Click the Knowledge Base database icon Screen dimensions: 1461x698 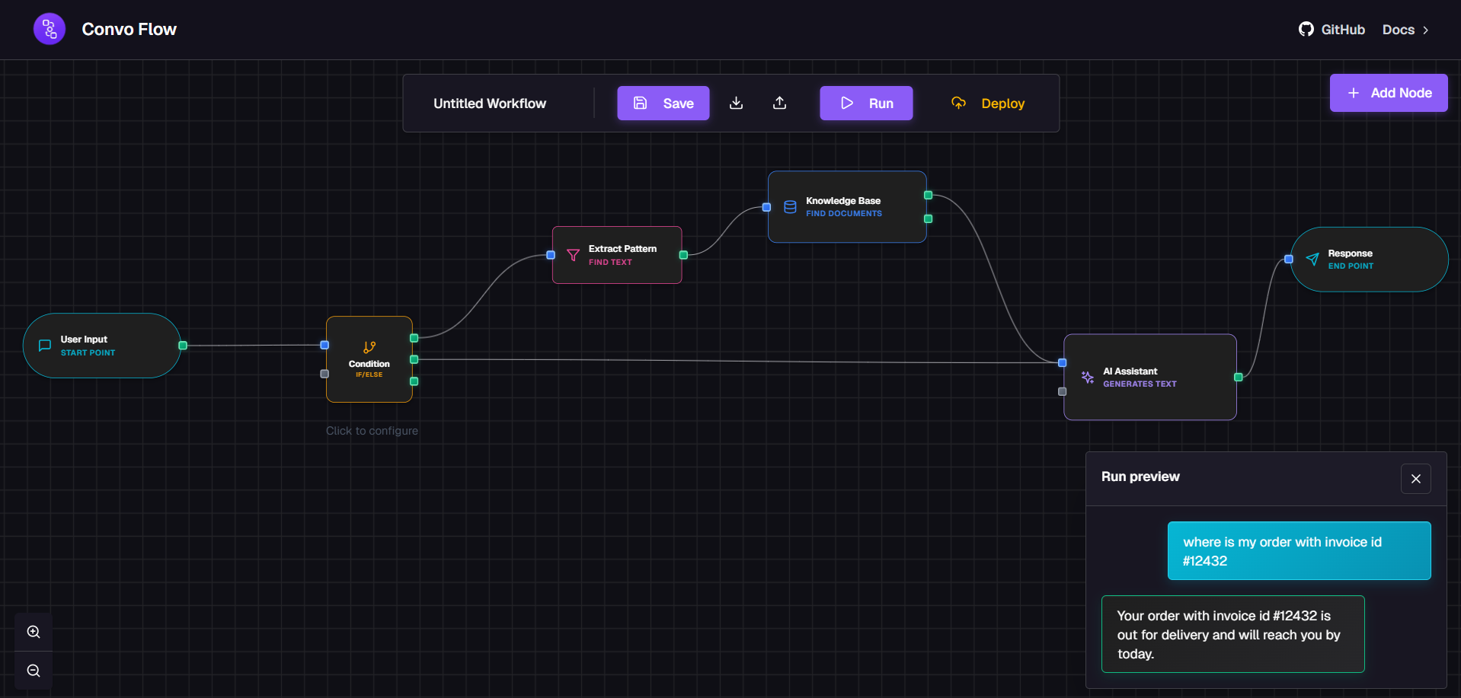[789, 207]
